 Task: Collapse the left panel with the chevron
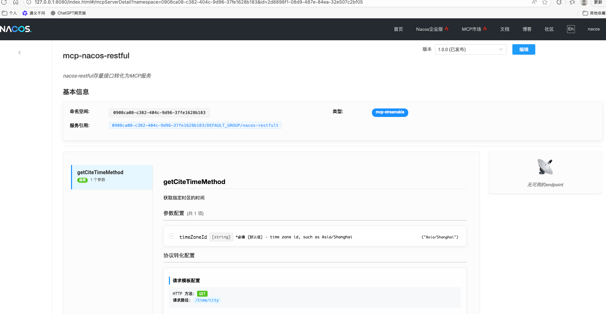click(19, 52)
